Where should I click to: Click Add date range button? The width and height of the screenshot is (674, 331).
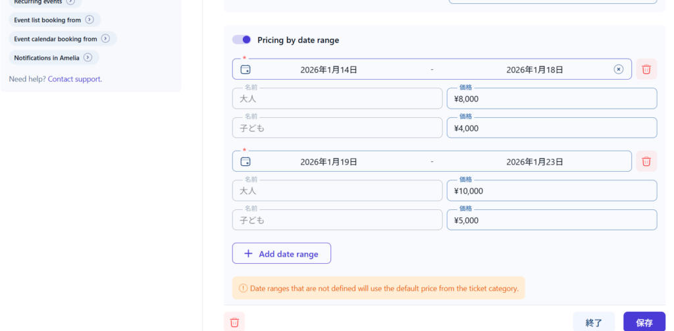click(x=281, y=253)
